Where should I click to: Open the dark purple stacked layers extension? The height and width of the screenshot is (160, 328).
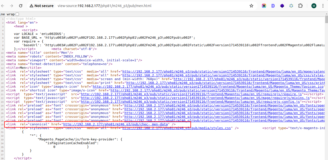(x=282, y=6)
